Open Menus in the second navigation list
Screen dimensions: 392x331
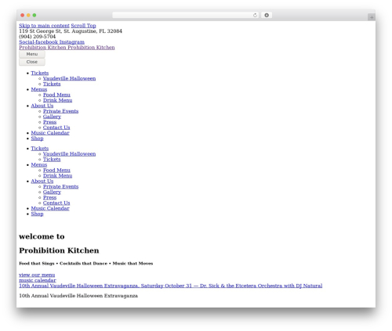point(39,165)
